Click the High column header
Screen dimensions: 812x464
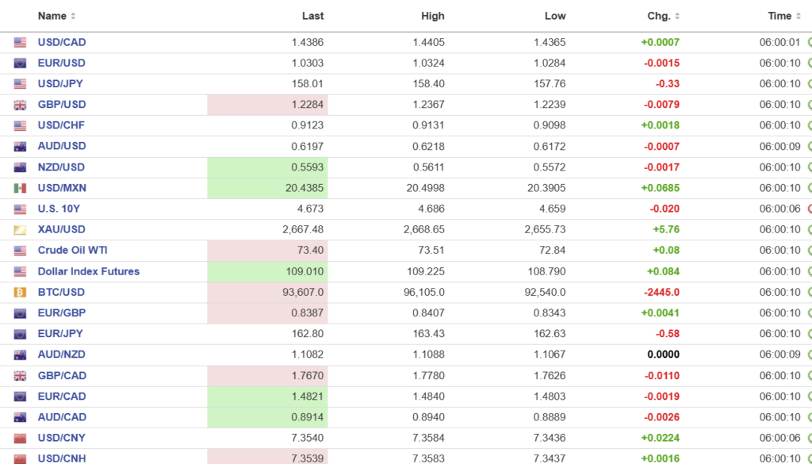(433, 16)
